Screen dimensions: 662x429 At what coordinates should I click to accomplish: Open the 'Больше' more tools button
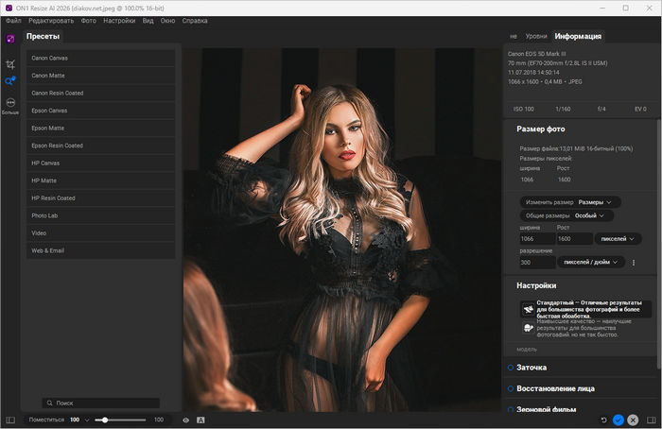click(x=9, y=104)
